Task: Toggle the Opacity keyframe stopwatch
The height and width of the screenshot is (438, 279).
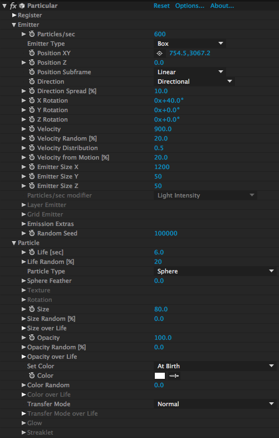Action: pos(32,338)
